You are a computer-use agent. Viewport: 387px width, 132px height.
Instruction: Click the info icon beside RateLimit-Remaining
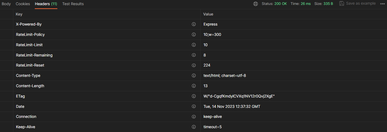click(x=194, y=55)
